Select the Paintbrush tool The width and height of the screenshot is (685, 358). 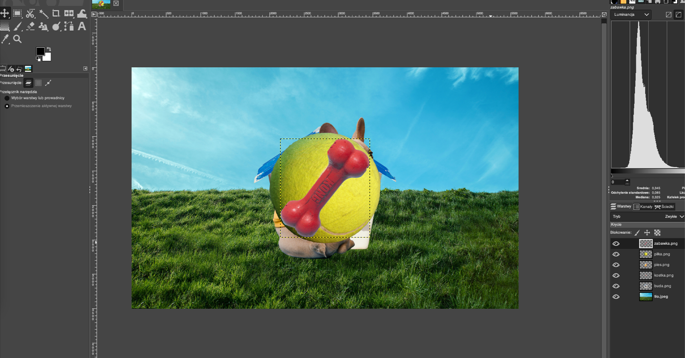coord(17,26)
